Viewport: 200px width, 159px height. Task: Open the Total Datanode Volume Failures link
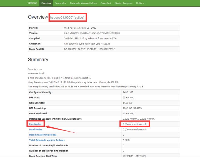[x=47, y=140]
